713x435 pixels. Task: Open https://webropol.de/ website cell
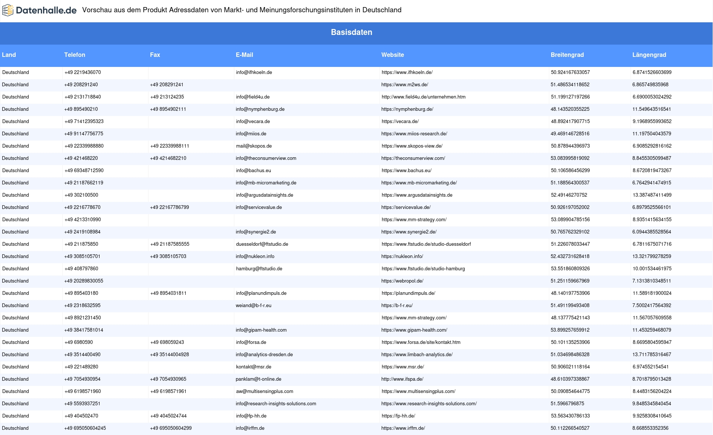click(402, 281)
